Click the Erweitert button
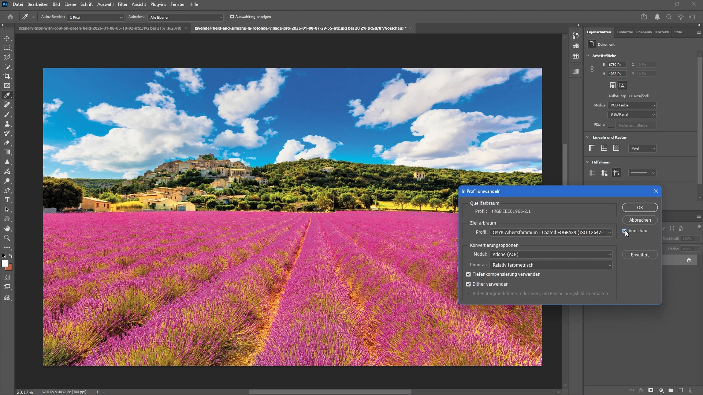703x395 pixels. 640,255
